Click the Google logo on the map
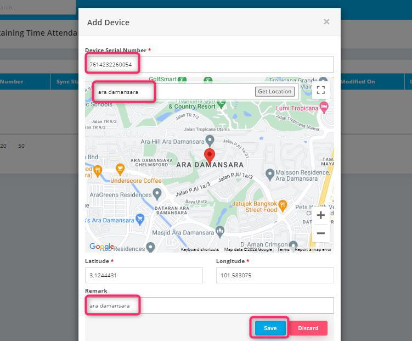Viewport: 412px width, 341px height. 101,247
